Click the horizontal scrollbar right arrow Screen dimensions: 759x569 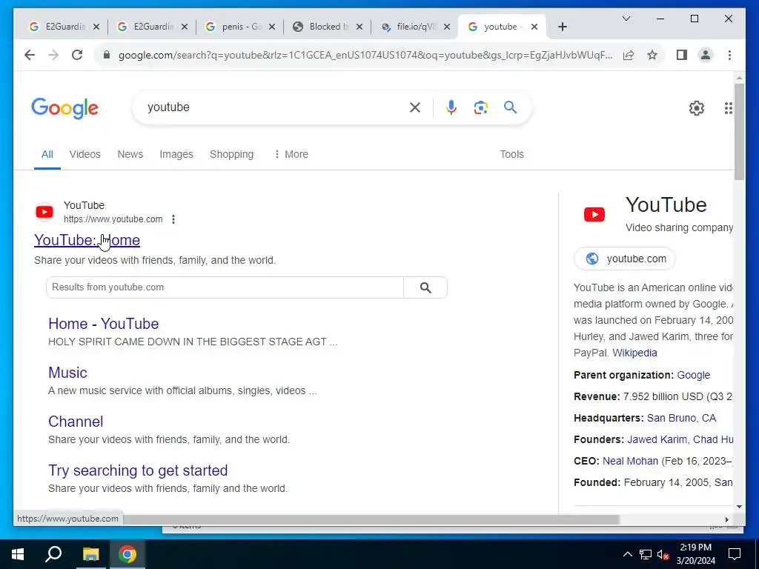[x=726, y=519]
